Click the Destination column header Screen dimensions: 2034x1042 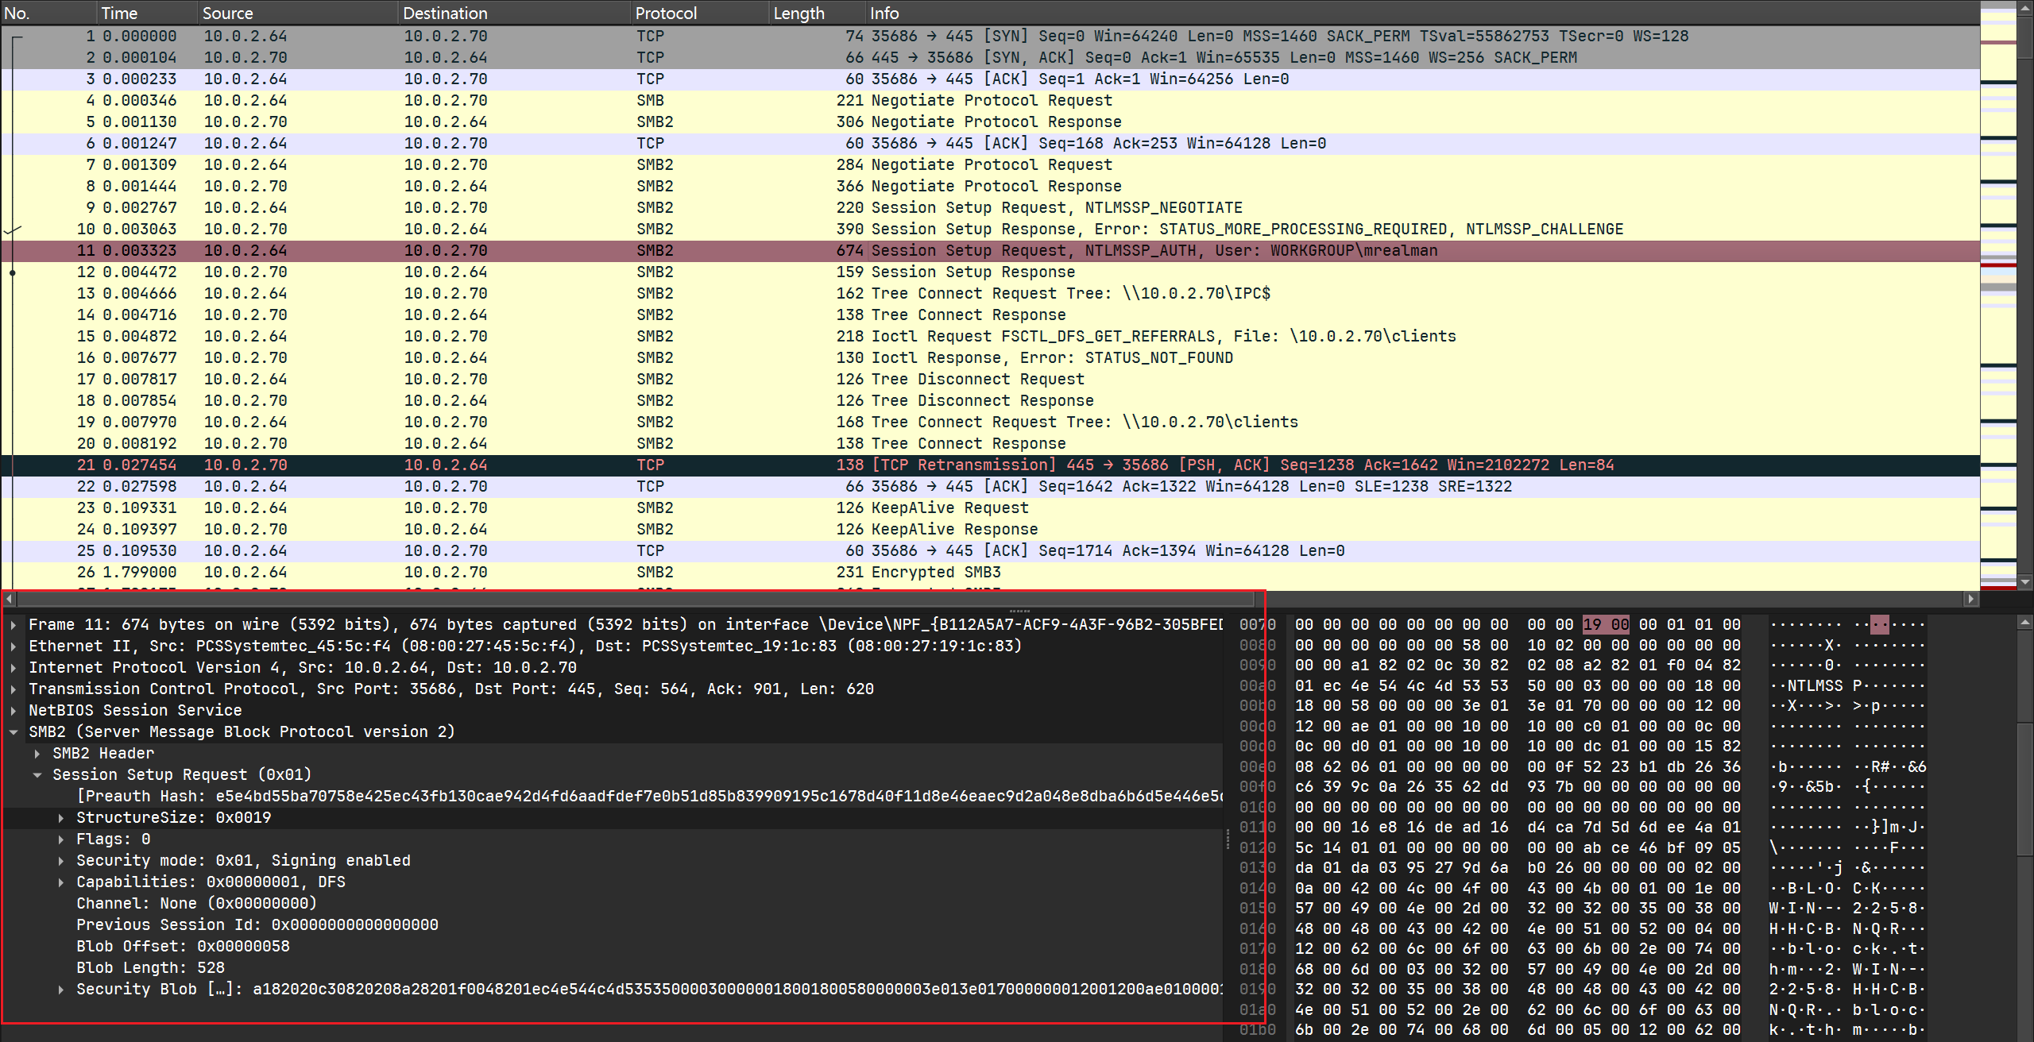[445, 13]
